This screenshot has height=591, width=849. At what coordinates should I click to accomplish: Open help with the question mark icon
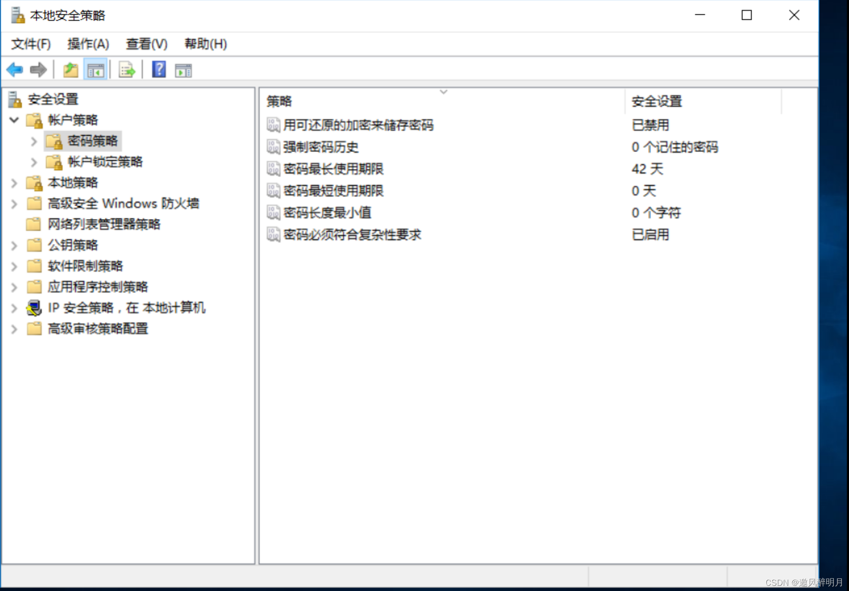158,70
